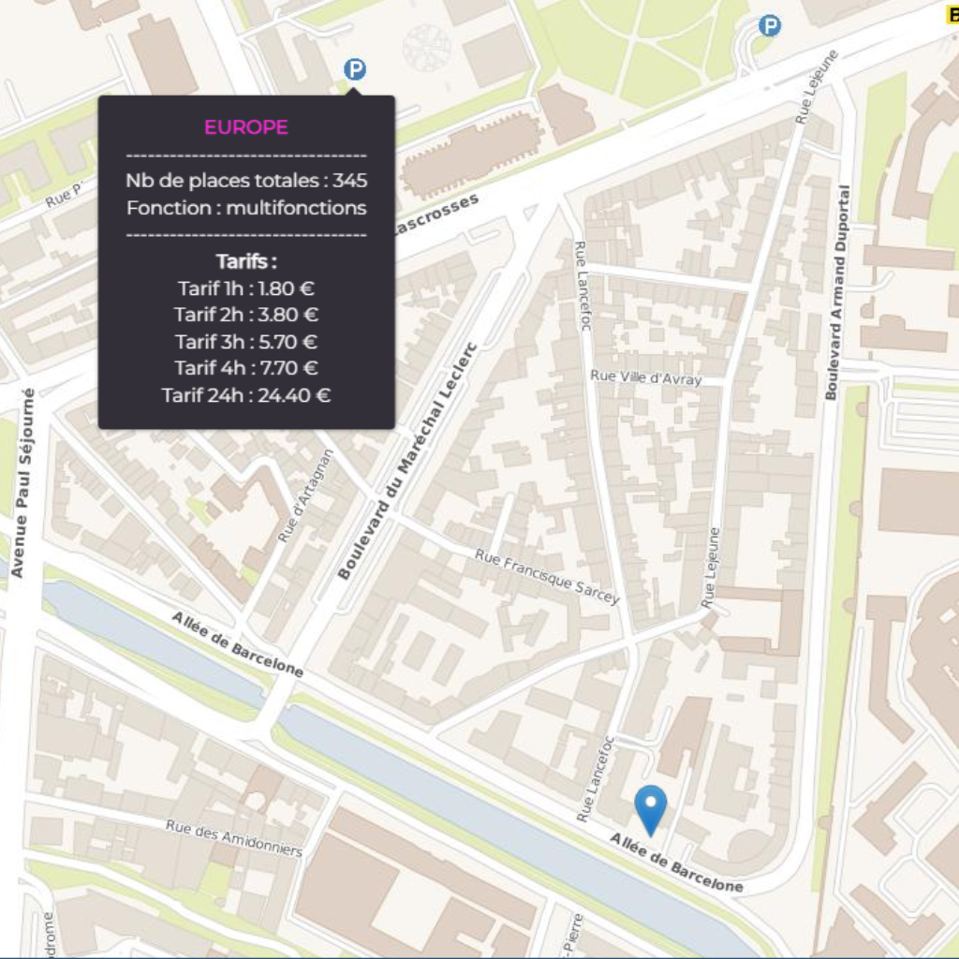The width and height of the screenshot is (959, 959).
Task: Select the blue location pin on Allée de Barcelone
Action: pos(650,807)
